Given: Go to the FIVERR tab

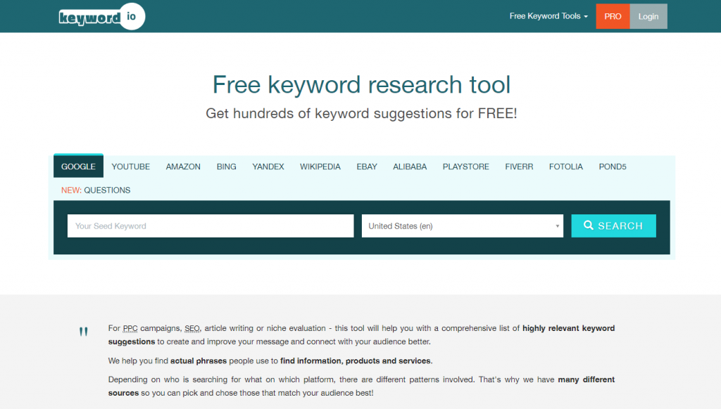Looking at the screenshot, I should (x=519, y=167).
